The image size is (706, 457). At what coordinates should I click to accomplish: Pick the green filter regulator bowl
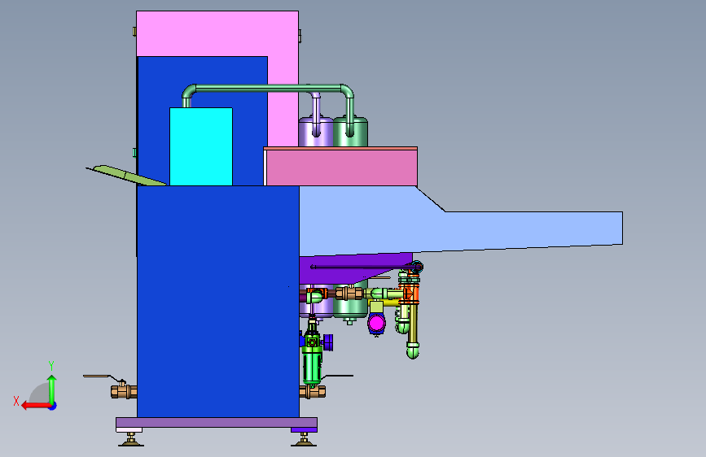pos(312,367)
